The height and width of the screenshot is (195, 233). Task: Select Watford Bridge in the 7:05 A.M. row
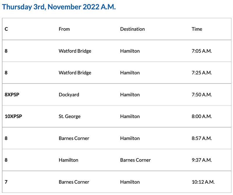(x=75, y=51)
